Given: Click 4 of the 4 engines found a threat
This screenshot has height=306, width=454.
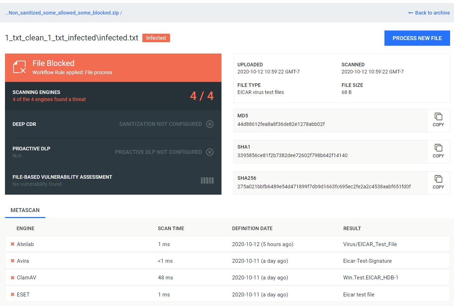Looking at the screenshot, I should [49, 99].
